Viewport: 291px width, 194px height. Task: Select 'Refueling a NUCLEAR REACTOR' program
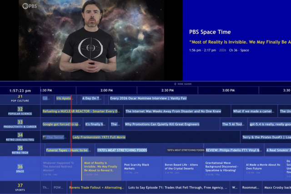pyautogui.click(x=81, y=111)
